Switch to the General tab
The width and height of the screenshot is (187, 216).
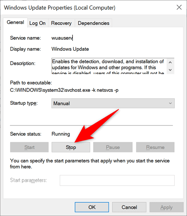(15, 22)
